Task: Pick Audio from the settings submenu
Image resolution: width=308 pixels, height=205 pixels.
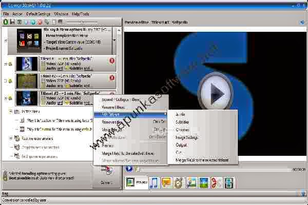Action: tap(202, 114)
